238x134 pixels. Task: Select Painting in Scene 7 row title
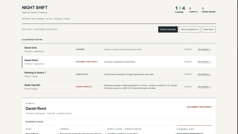(x=35, y=73)
